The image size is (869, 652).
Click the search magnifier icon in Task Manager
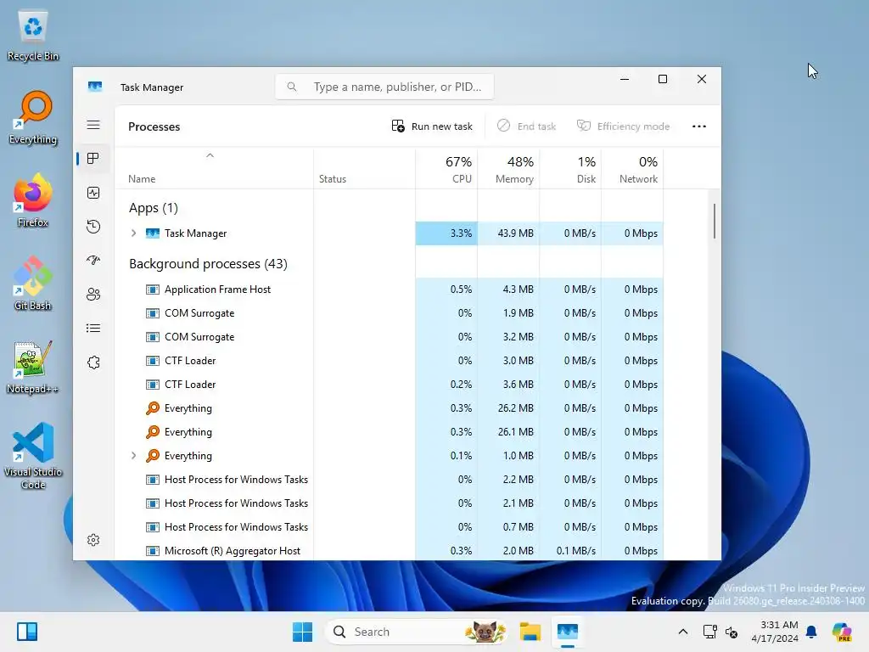point(292,87)
